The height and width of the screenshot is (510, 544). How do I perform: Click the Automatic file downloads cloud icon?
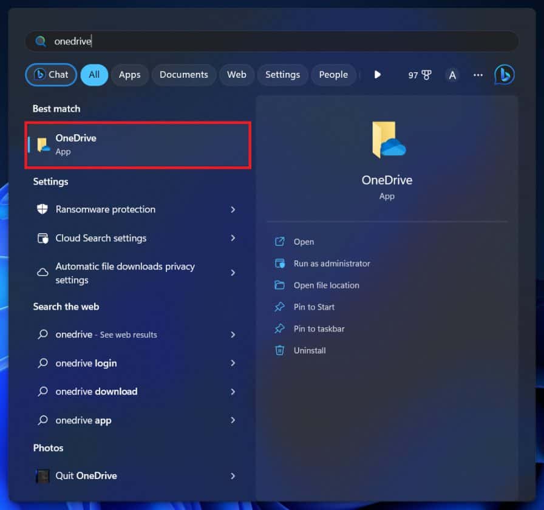coord(42,273)
